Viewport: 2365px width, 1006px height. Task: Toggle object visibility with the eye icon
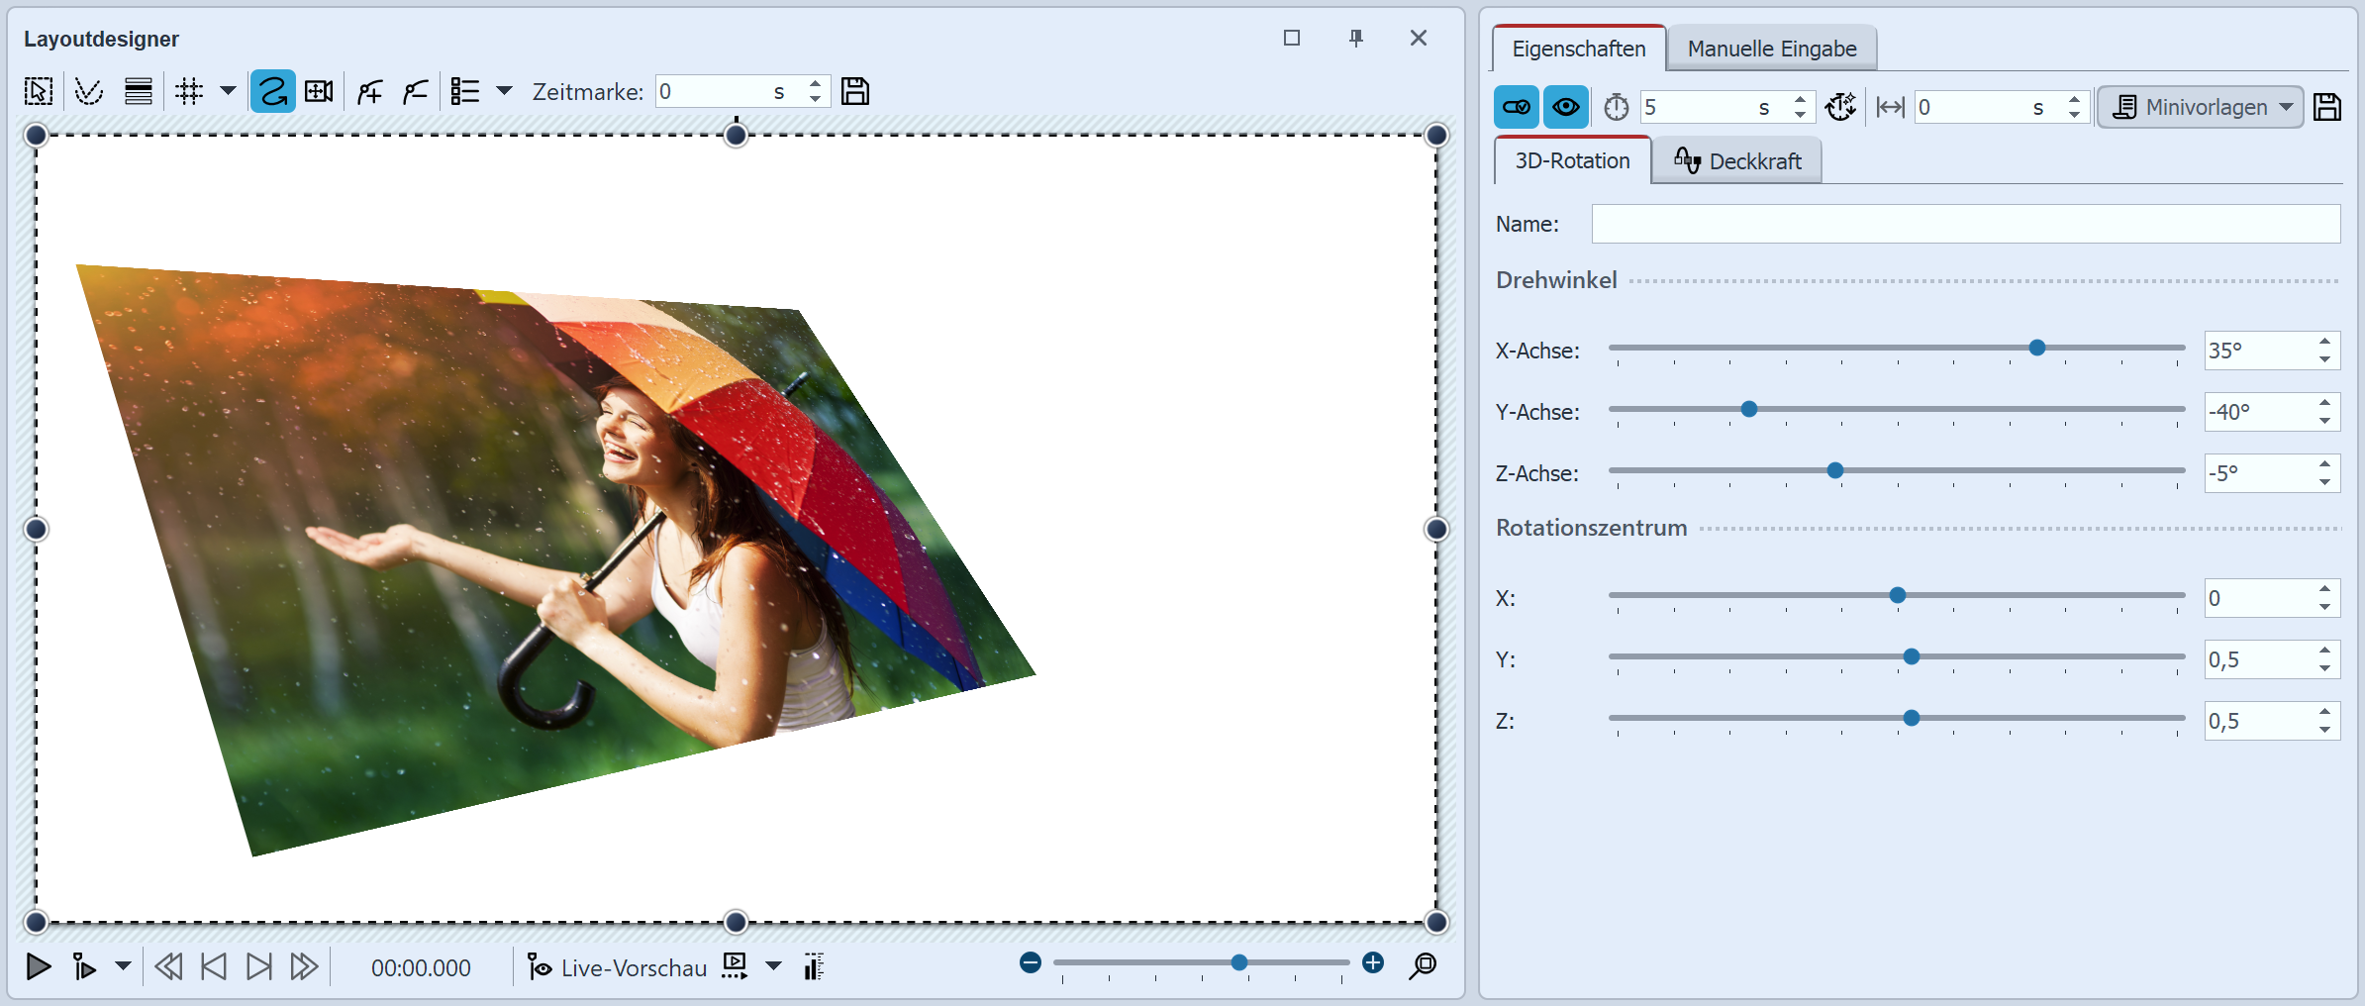coord(1565,107)
